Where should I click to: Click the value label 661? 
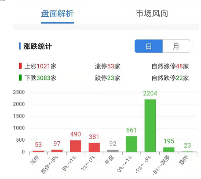click(x=131, y=130)
